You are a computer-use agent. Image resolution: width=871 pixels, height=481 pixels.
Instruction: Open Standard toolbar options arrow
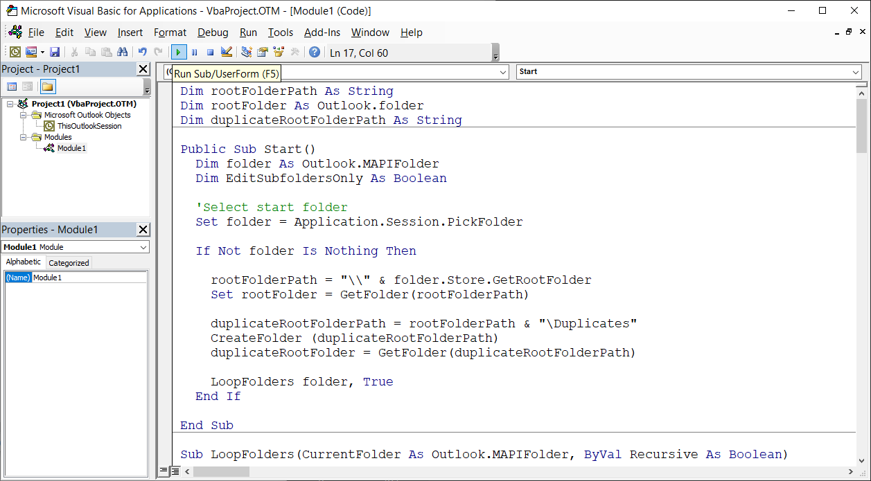495,53
